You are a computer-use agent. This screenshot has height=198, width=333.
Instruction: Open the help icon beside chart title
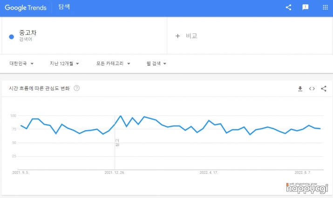(x=77, y=88)
